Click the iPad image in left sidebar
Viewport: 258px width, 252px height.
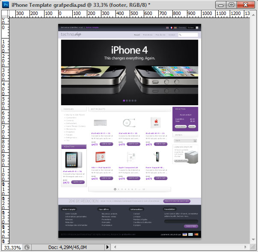pyautogui.click(x=74, y=160)
